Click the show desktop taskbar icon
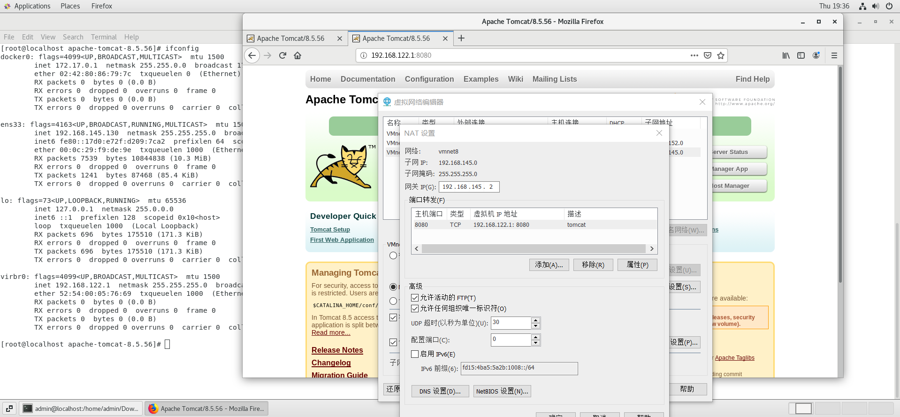 pyautogui.click(x=9, y=409)
